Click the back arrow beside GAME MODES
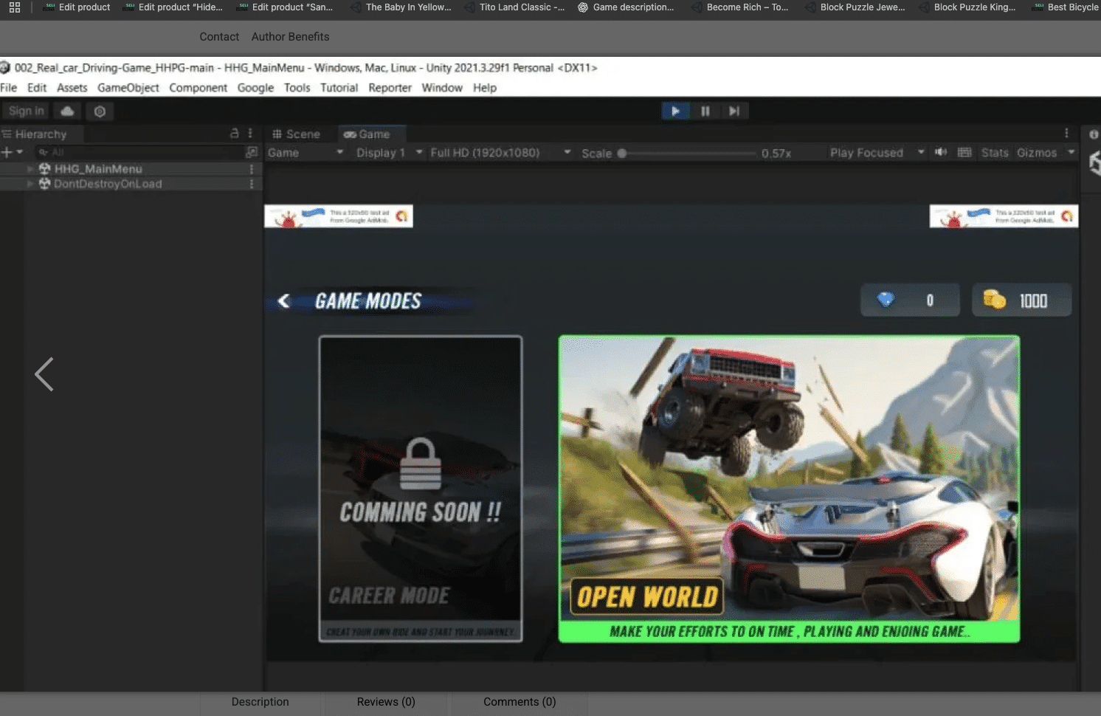Screen dimensions: 1101x716 (x=283, y=301)
